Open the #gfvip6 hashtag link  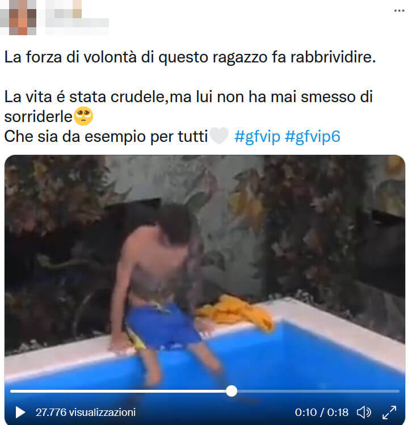coord(313,136)
